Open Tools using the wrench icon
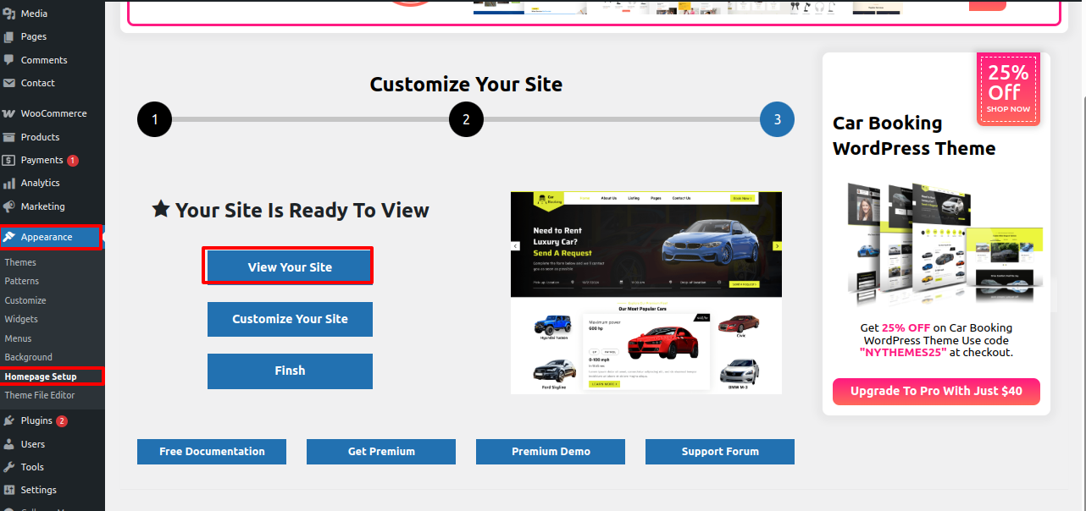1086x511 pixels. [x=9, y=467]
